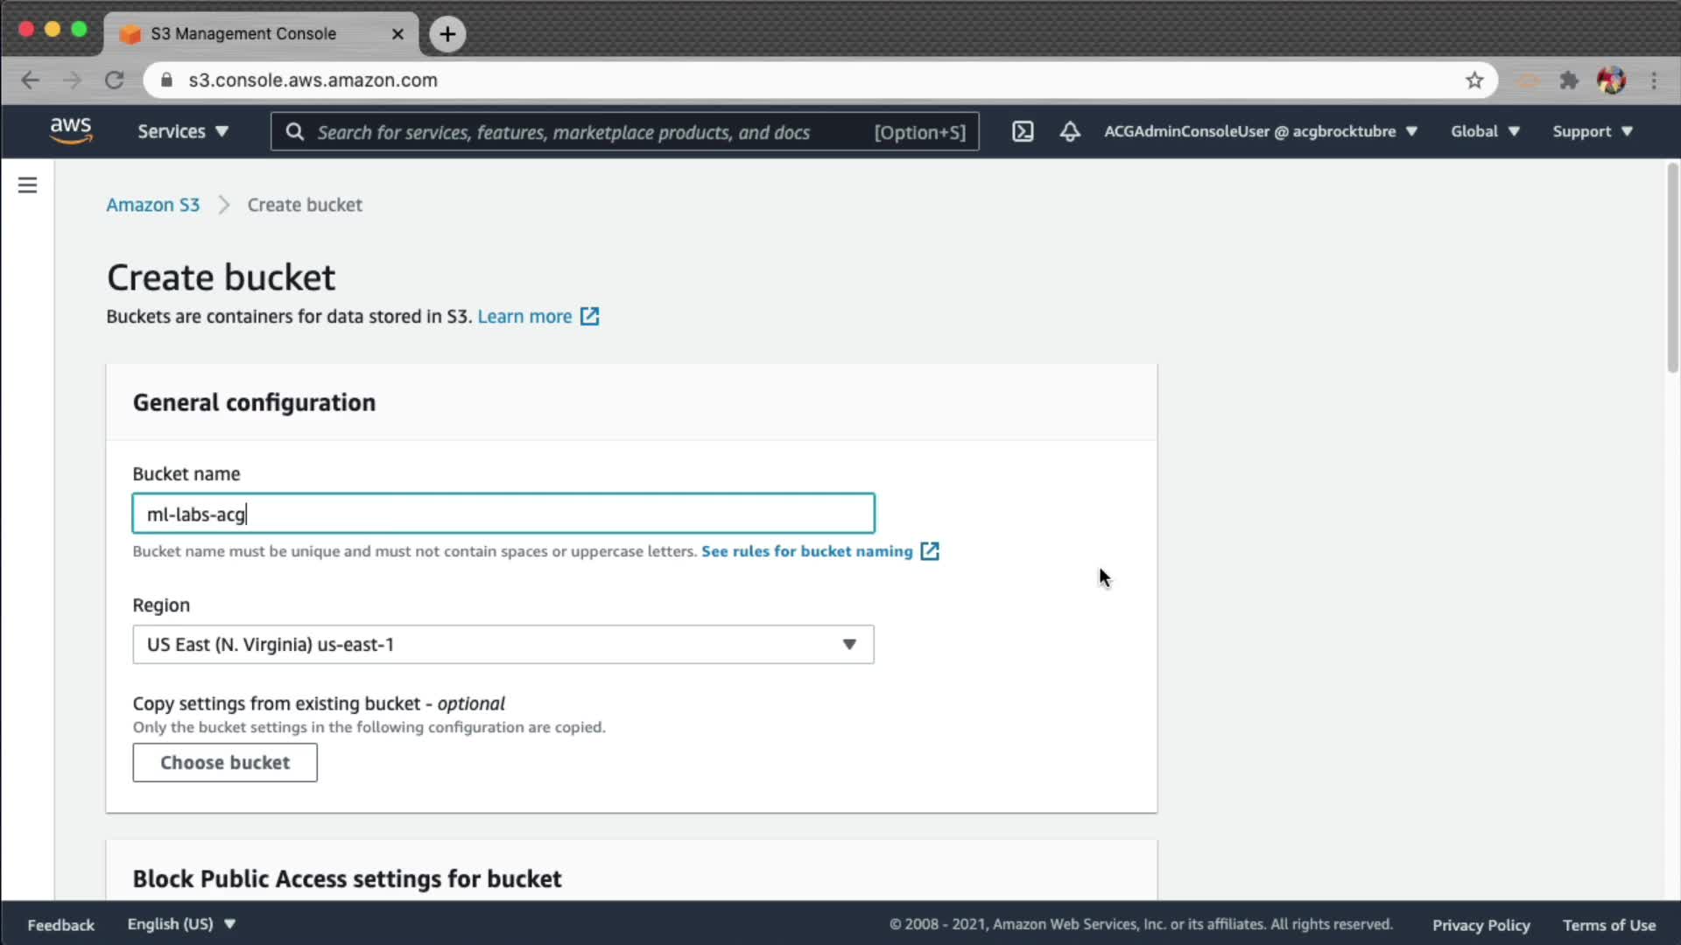
Task: Expand the Services dropdown
Action: coord(182,131)
